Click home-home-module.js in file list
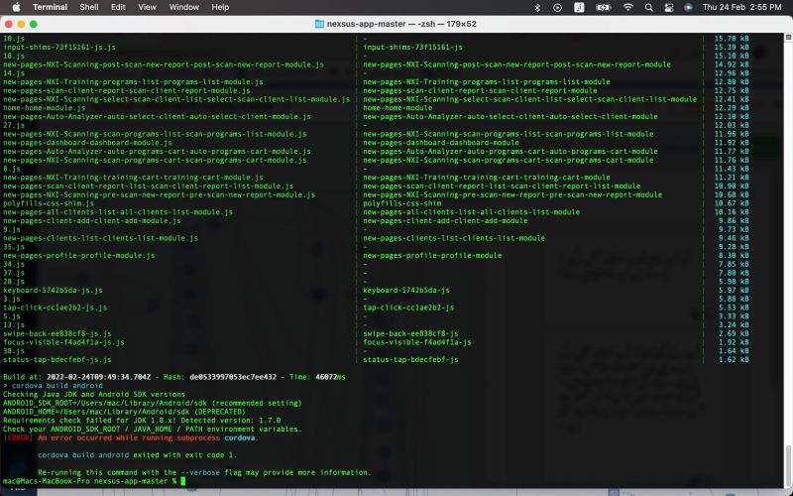The width and height of the screenshot is (793, 496). point(44,108)
